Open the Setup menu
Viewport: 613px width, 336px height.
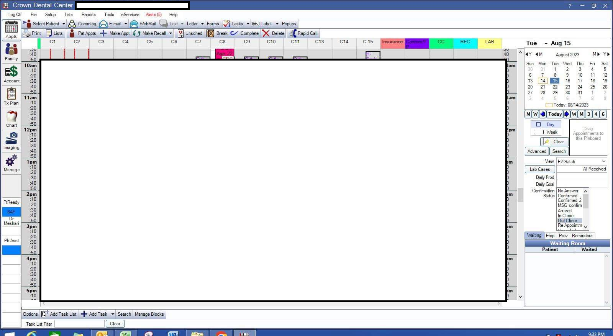click(50, 15)
